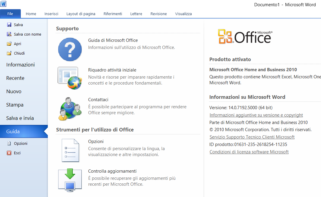Viewport: 321px width, 197px height.
Task: Click the Microsoft Office logo
Action: click(245, 37)
